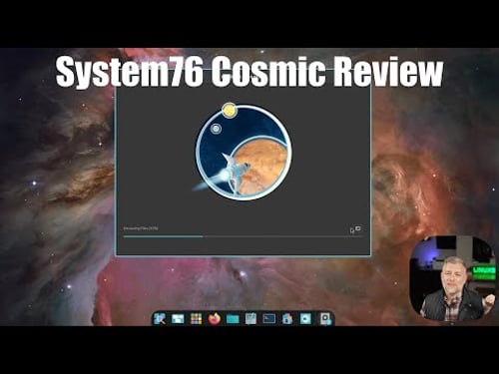Open the search launcher icon in dock
Image resolution: width=499 pixels, height=374 pixels.
click(x=160, y=319)
